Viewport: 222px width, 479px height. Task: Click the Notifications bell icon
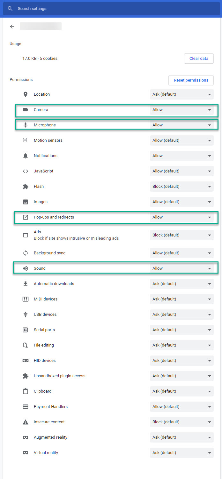coord(25,156)
